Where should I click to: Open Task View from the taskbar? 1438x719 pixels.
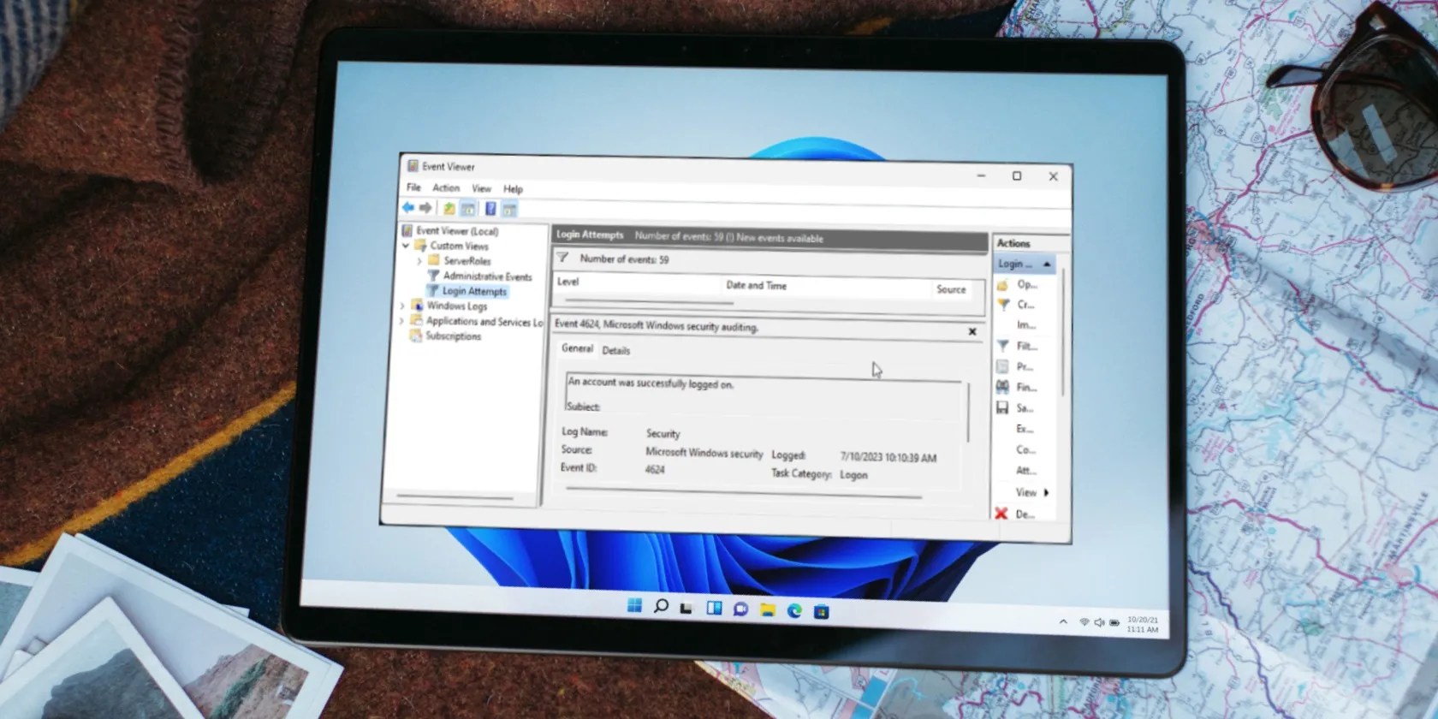[686, 608]
